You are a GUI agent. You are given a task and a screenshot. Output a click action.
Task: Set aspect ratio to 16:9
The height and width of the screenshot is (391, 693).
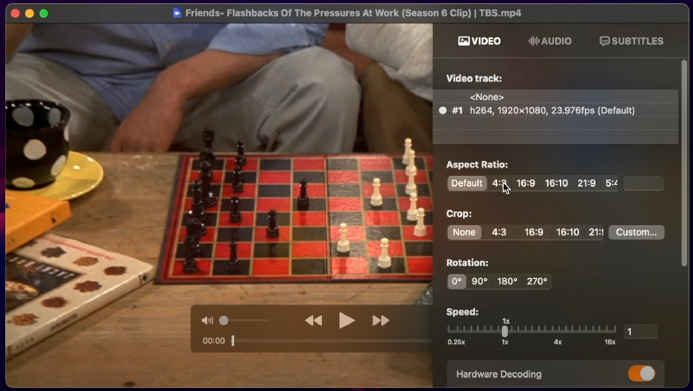click(x=526, y=183)
